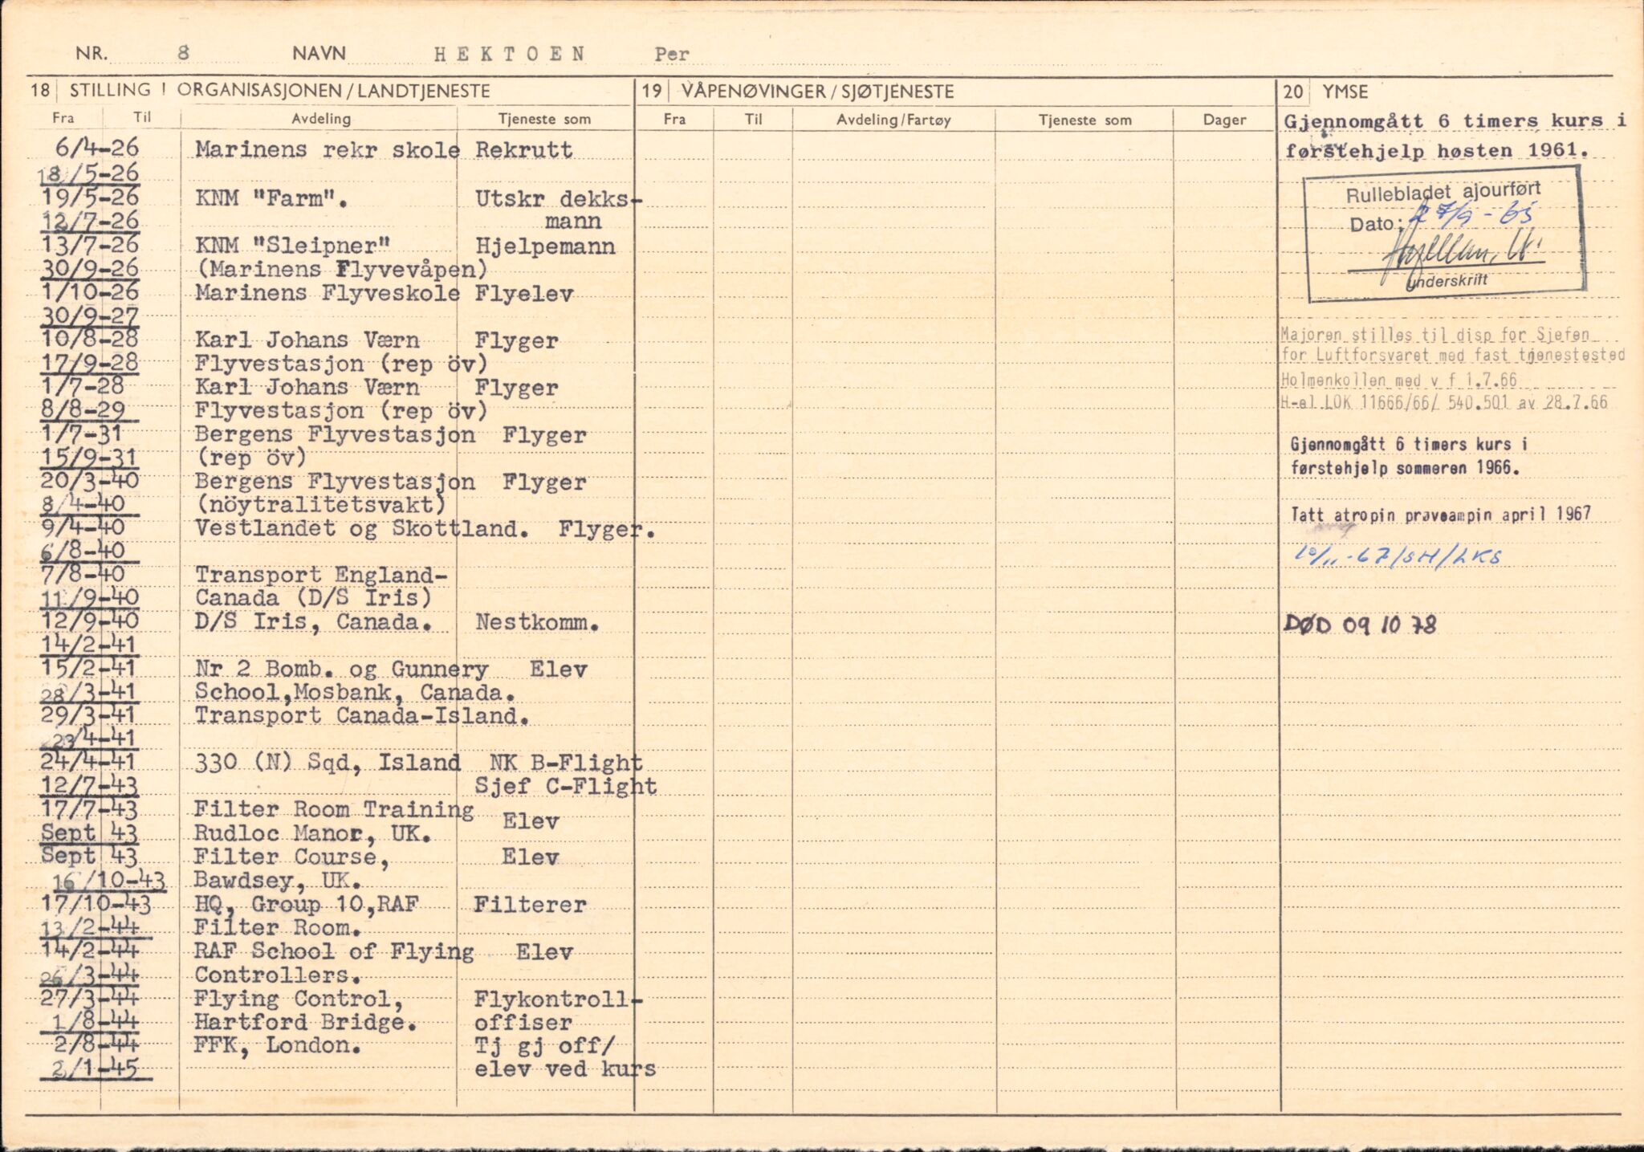Click Bawdsey, UK line
Screen dimensions: 1644x1152
click(x=278, y=880)
